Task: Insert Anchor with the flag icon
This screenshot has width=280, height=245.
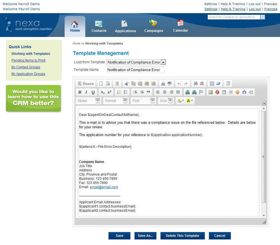Action: [x=201, y=92]
